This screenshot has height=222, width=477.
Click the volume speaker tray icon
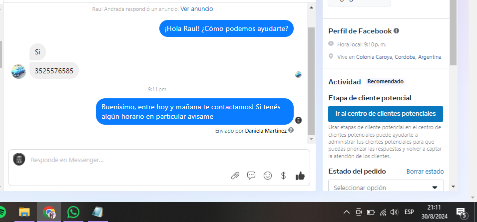tap(394, 212)
